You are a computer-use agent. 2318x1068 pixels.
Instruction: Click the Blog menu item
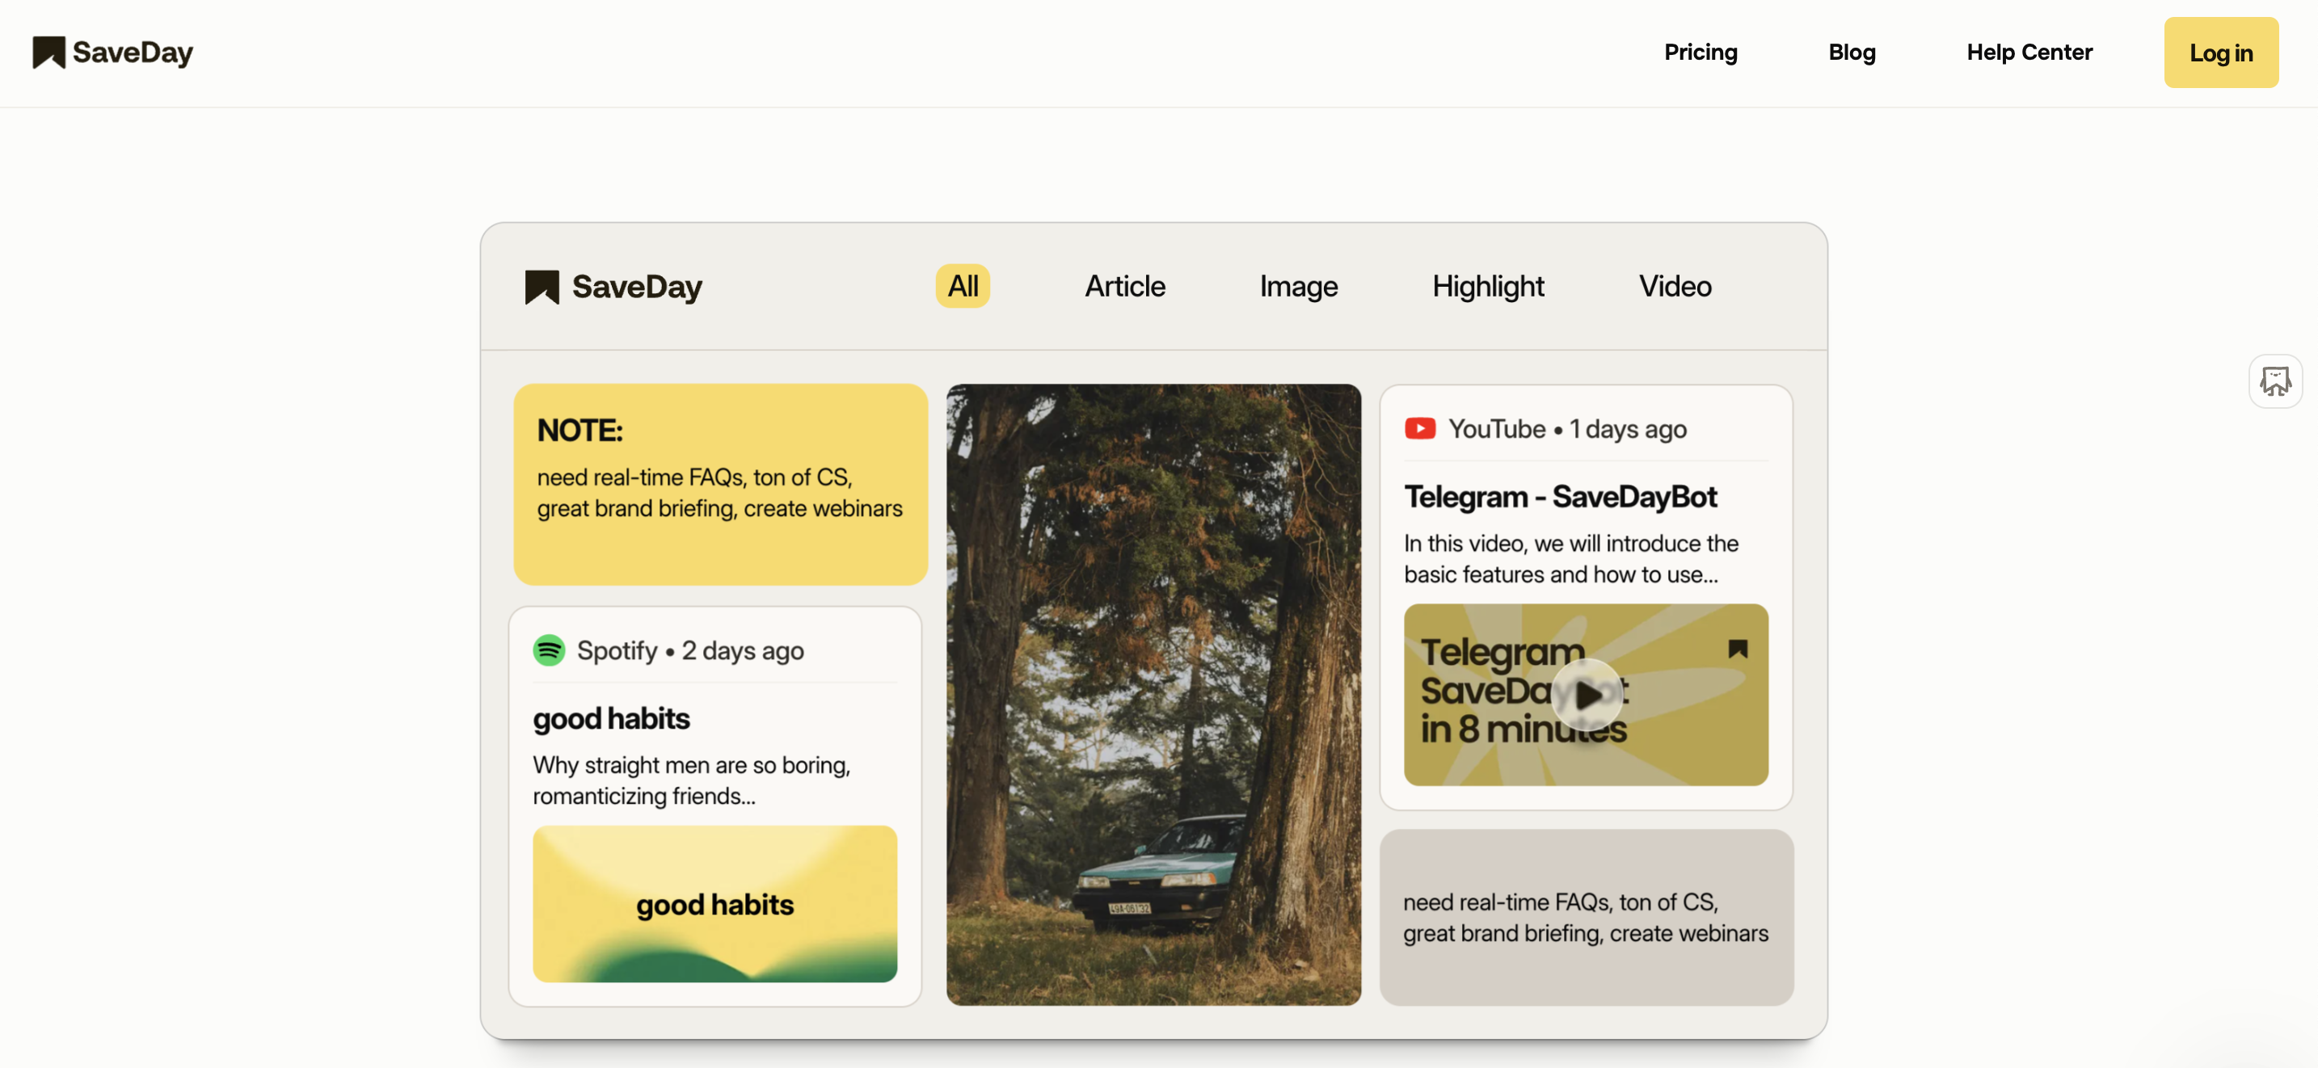[1852, 52]
